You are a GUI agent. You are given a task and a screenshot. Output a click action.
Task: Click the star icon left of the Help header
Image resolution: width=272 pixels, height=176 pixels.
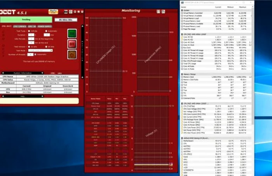[3, 96]
